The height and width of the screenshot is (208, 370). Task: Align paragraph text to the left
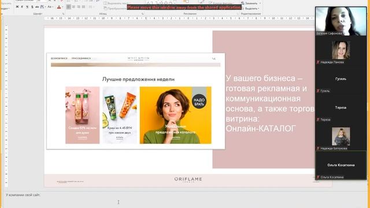[x=68, y=7]
